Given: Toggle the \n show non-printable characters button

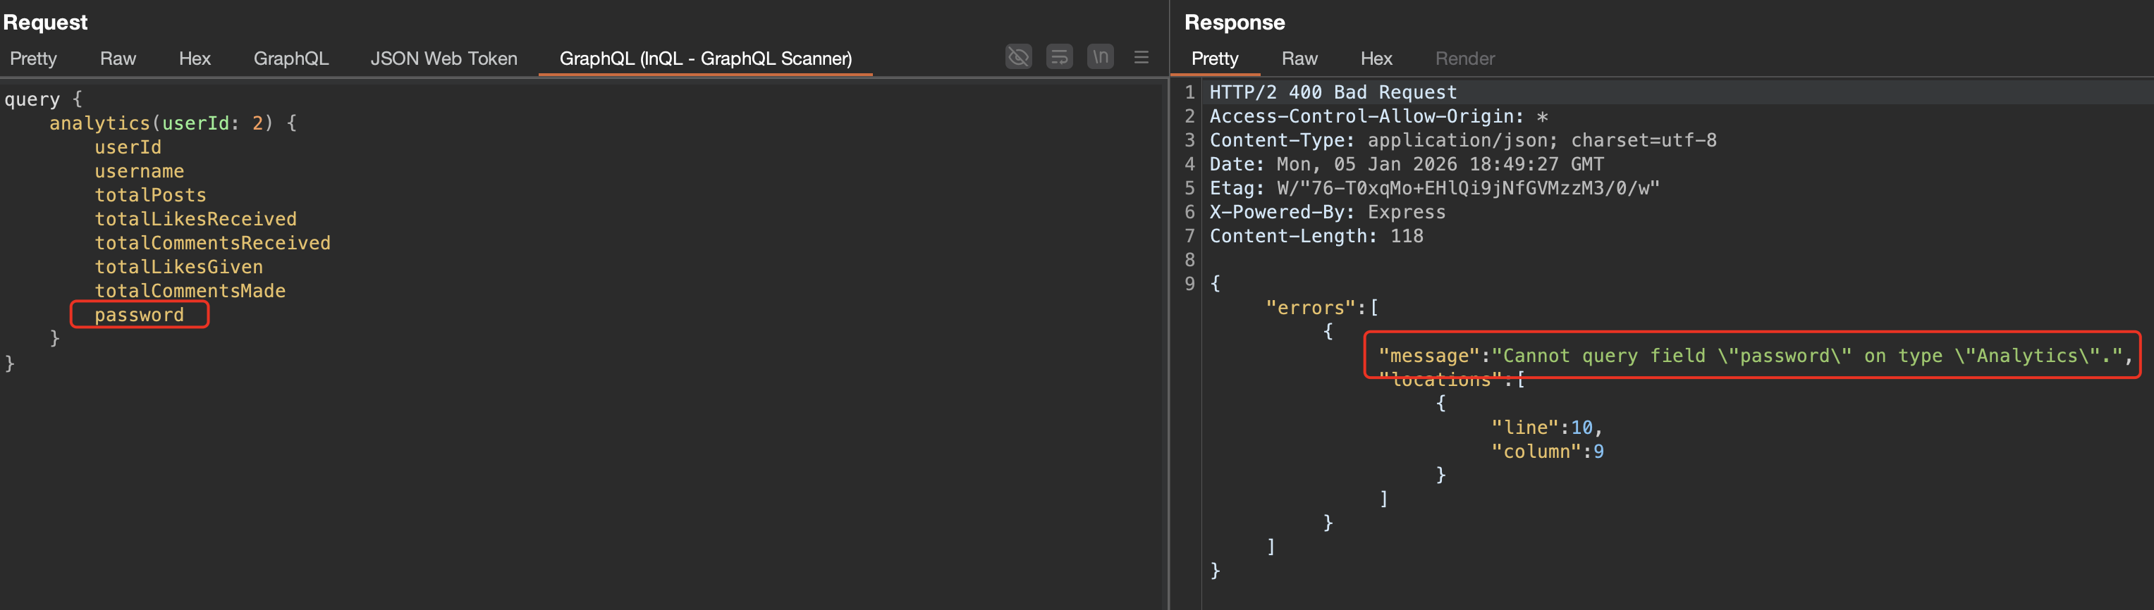Looking at the screenshot, I should tap(1100, 57).
